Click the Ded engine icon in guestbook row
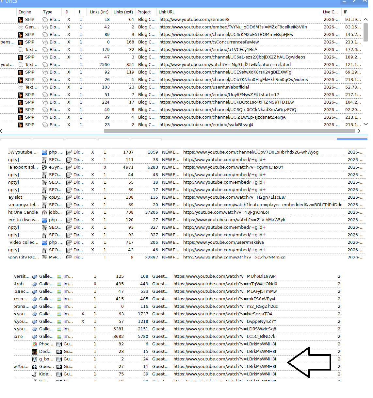Viewport: 373px width, 398px height. coord(35,352)
